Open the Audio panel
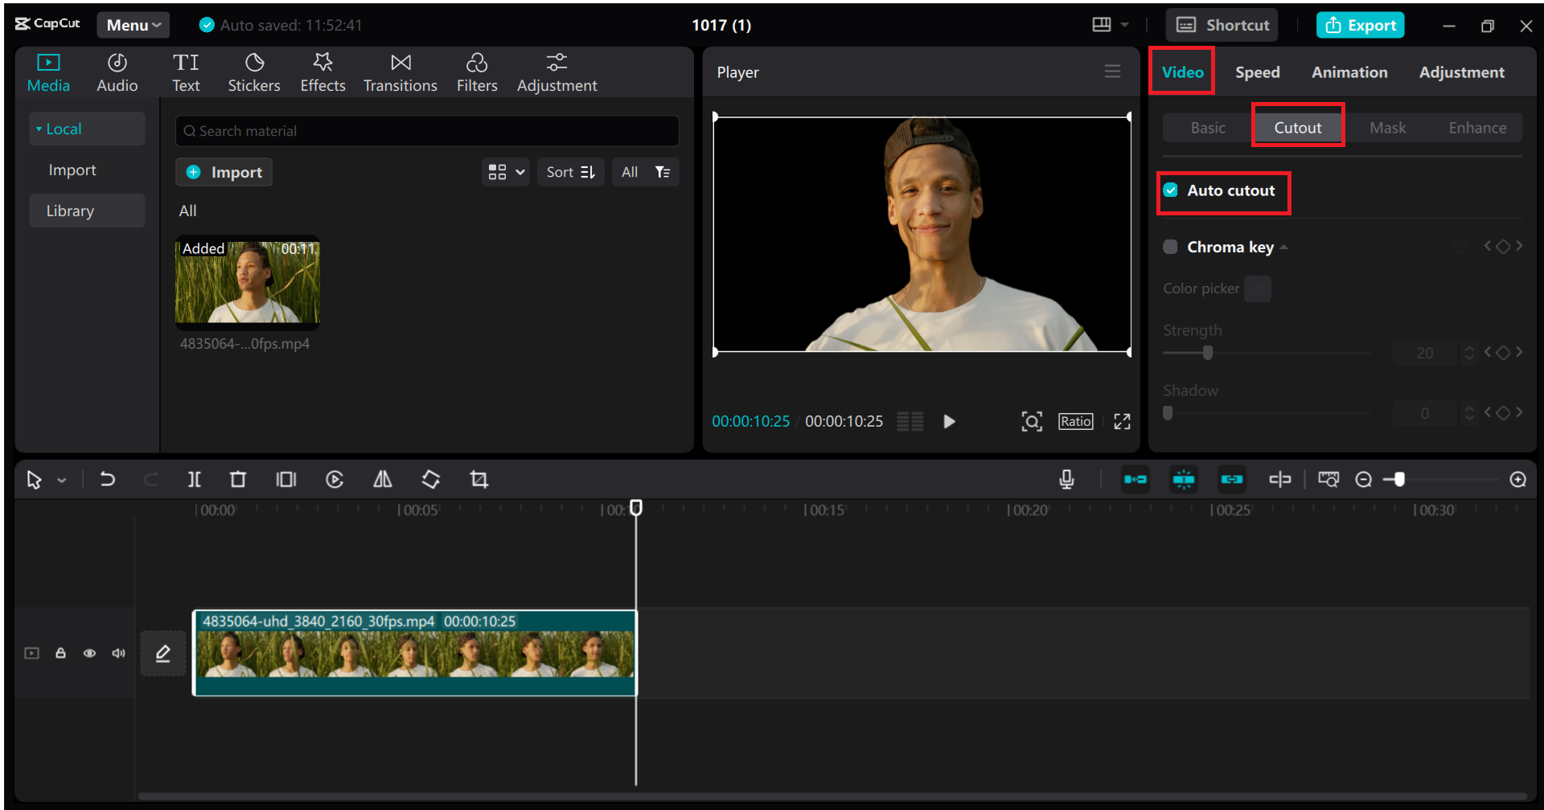This screenshot has width=1544, height=810. pyautogui.click(x=117, y=72)
